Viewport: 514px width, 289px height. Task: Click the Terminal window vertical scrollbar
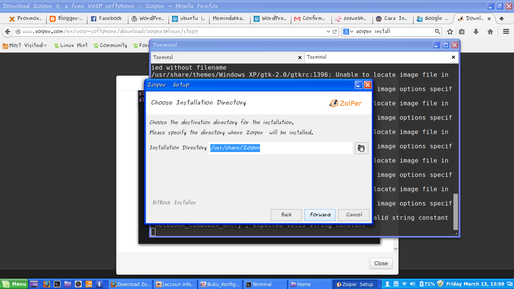tap(456, 212)
